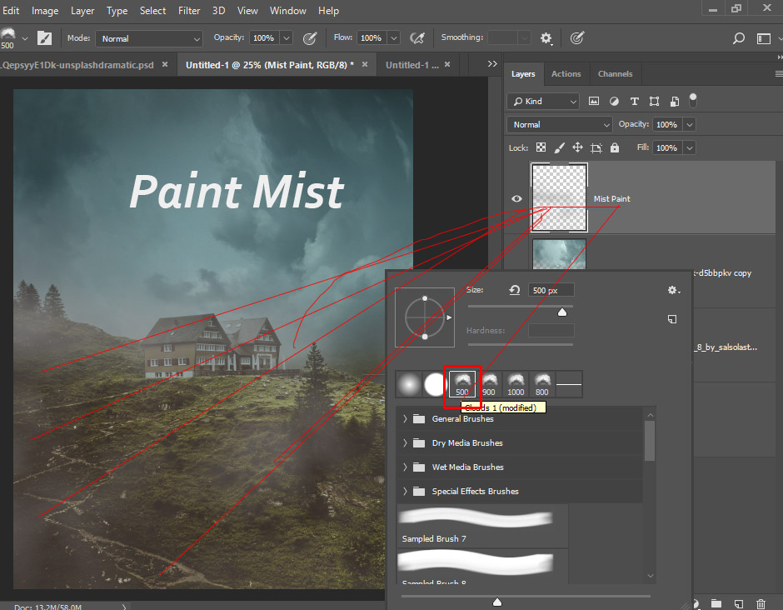Toggle the layer filter switch
This screenshot has width=783, height=610.
click(x=692, y=100)
